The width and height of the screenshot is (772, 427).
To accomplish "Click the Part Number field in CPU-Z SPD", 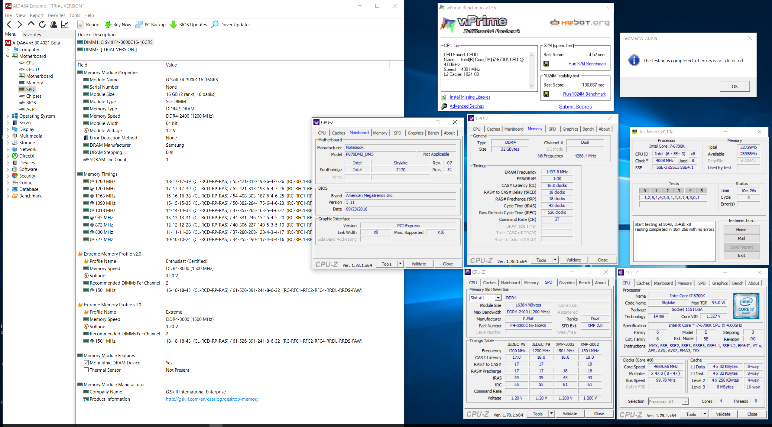I will coord(528,326).
